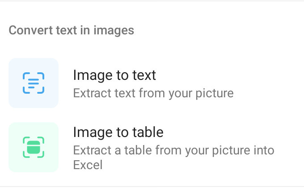This screenshot has height=195, width=304.
Task: Select the light green icon tile
Action: tap(34, 147)
